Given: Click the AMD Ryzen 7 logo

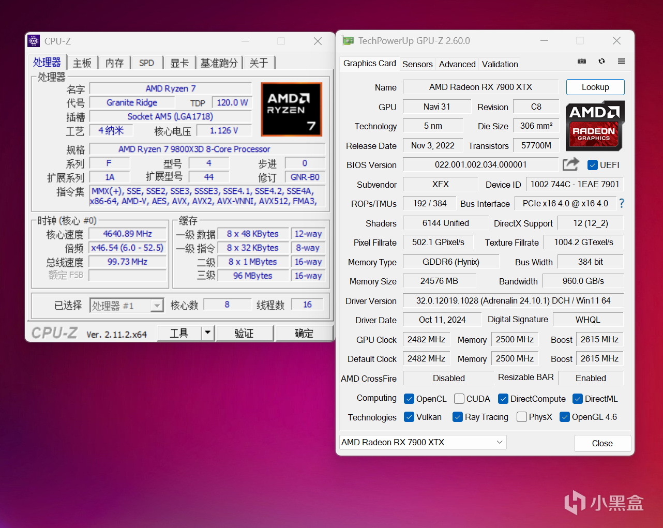Looking at the screenshot, I should click(x=291, y=109).
